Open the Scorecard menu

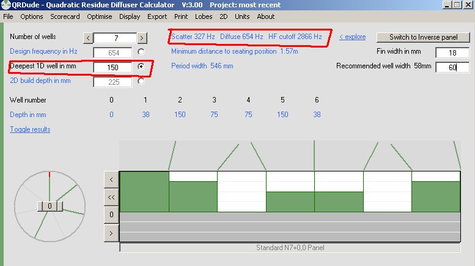[65, 16]
